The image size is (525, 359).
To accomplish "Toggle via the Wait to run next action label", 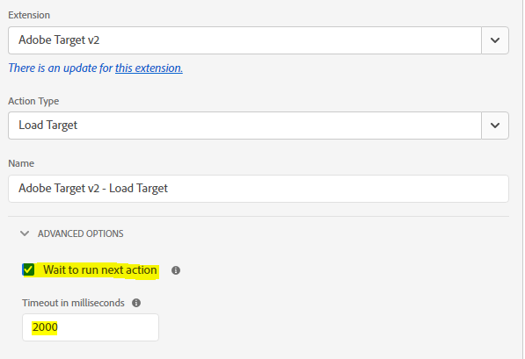I will 99,269.
